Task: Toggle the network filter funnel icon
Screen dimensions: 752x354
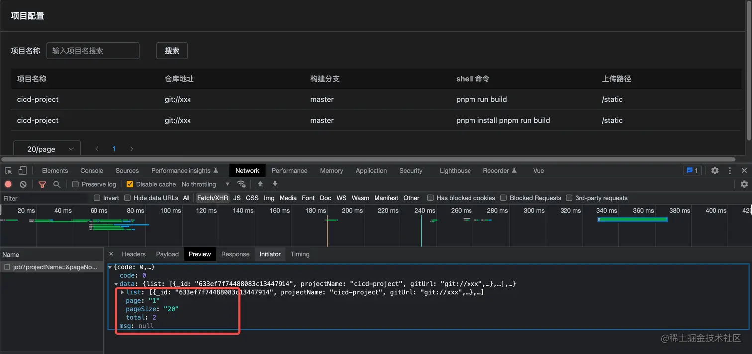Action: coord(42,184)
